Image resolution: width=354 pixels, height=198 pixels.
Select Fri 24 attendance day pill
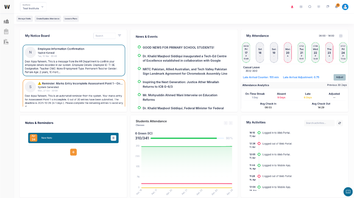click(x=343, y=52)
